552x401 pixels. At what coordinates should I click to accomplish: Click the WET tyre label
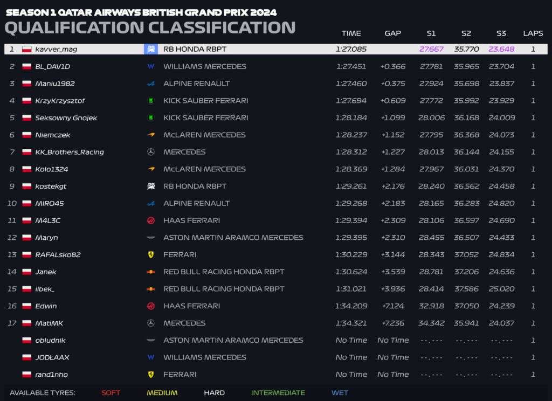pos(340,392)
